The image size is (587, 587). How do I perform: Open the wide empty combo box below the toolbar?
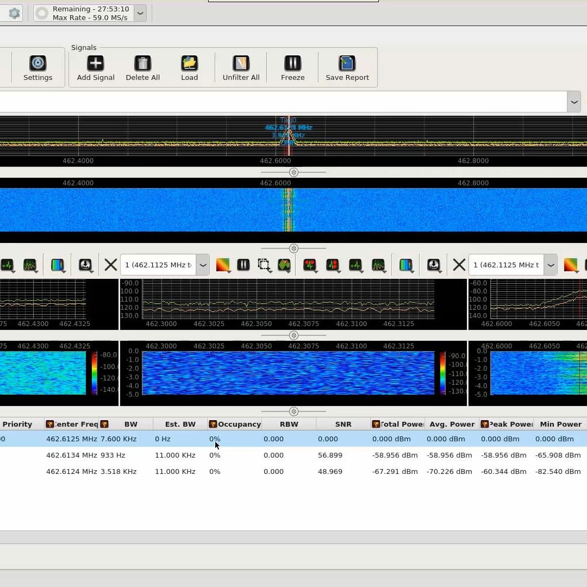[573, 102]
